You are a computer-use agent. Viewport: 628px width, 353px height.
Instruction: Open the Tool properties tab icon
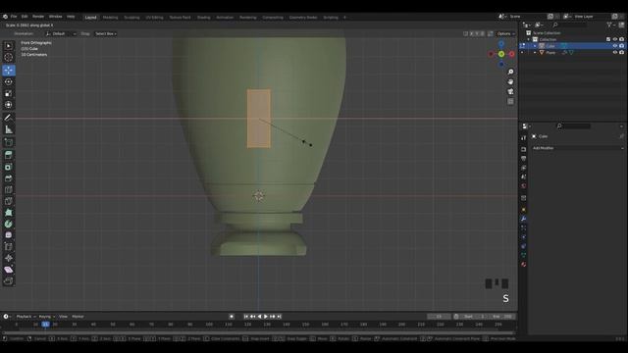(x=523, y=137)
